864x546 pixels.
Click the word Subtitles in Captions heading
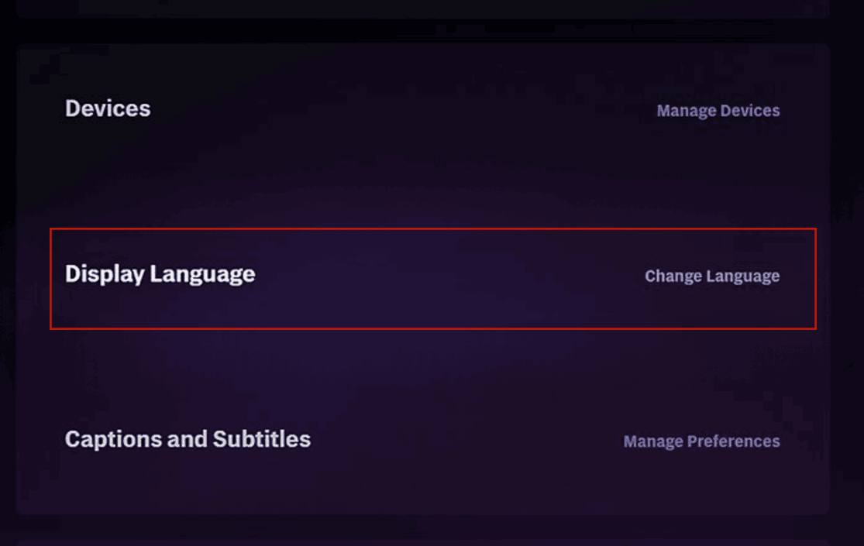(x=262, y=439)
